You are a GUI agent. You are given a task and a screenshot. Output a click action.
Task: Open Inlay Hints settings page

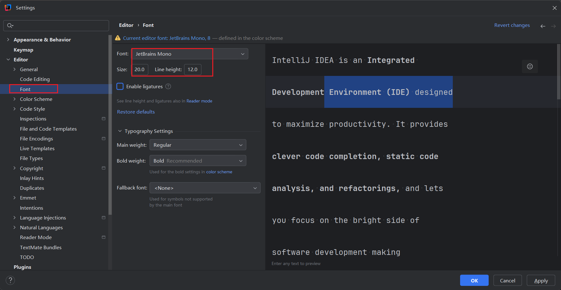32,178
